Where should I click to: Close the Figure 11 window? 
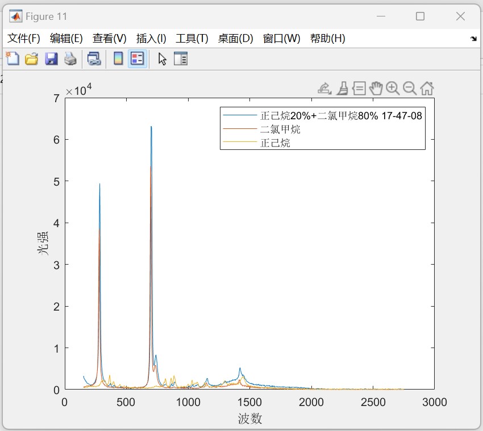point(460,16)
